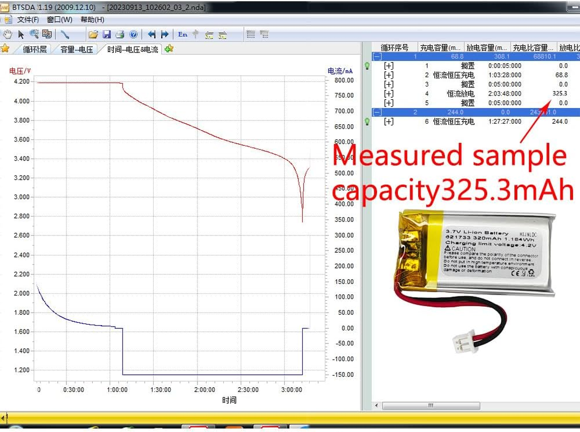Expand step 6 恒流恒压充电 row

[x=388, y=122]
